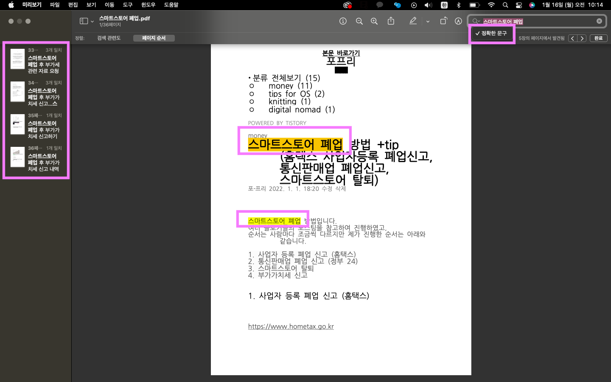Click the 분류 전체보기 (15) item
The height and width of the screenshot is (382, 611).
(x=286, y=78)
